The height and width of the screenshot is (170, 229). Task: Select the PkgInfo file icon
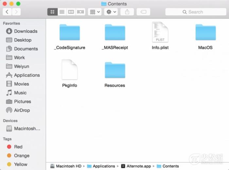[69, 70]
